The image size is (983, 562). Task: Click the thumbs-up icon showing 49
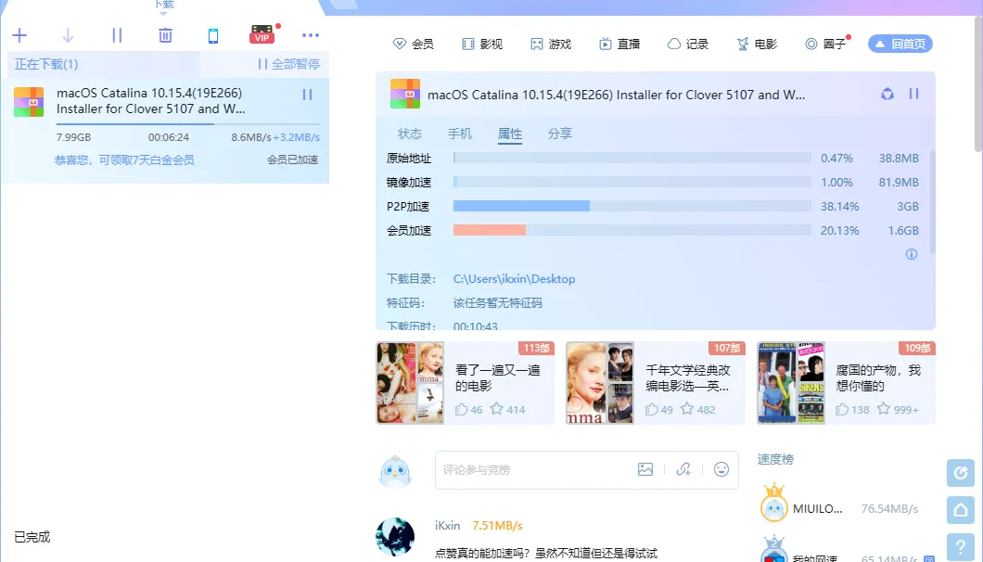point(652,410)
